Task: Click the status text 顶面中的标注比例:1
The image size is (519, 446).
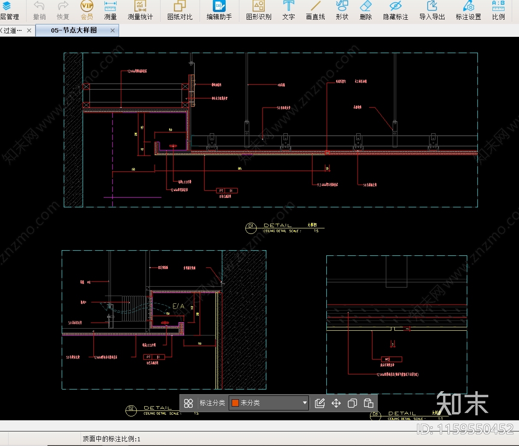Action: [111, 439]
